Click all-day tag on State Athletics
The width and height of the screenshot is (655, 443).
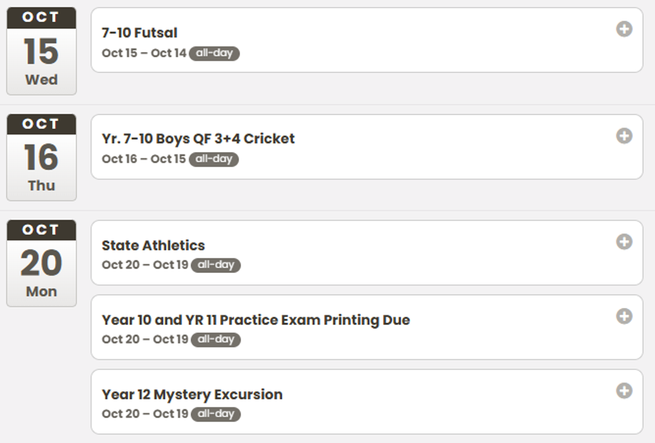(x=216, y=265)
